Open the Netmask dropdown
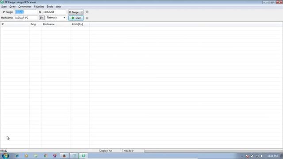 point(56,18)
